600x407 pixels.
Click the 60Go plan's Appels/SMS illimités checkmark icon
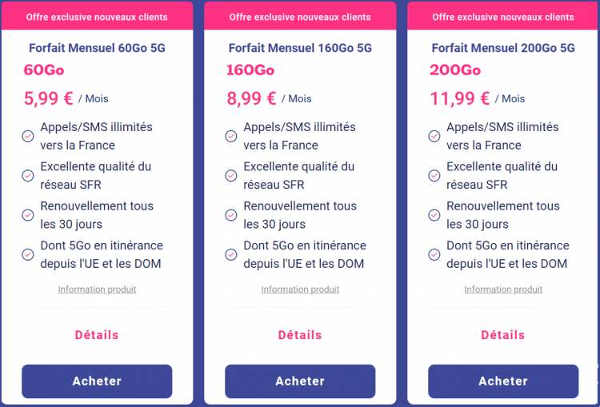click(x=27, y=136)
